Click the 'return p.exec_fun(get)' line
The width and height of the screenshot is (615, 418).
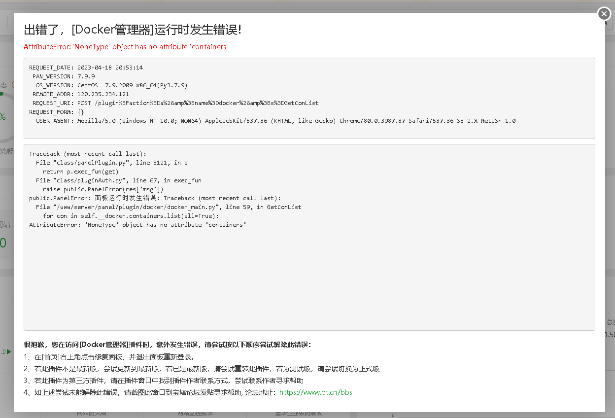coord(81,172)
